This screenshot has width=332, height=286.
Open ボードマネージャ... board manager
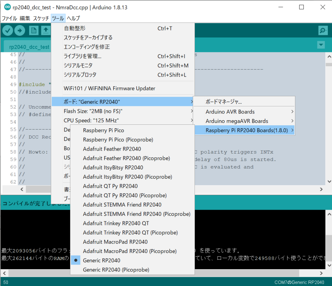point(224,102)
